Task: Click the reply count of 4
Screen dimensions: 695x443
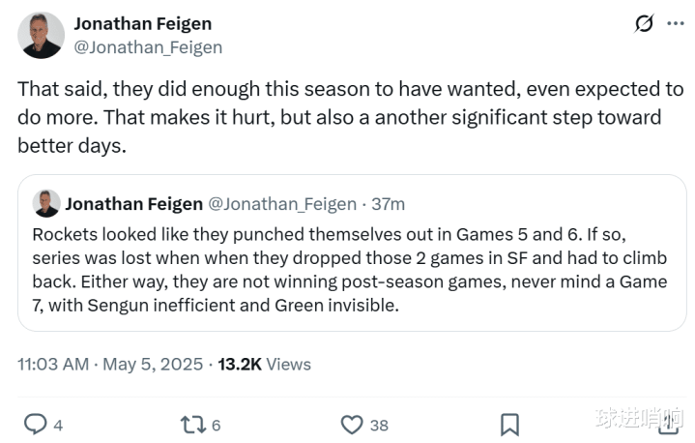Action: click(x=58, y=425)
